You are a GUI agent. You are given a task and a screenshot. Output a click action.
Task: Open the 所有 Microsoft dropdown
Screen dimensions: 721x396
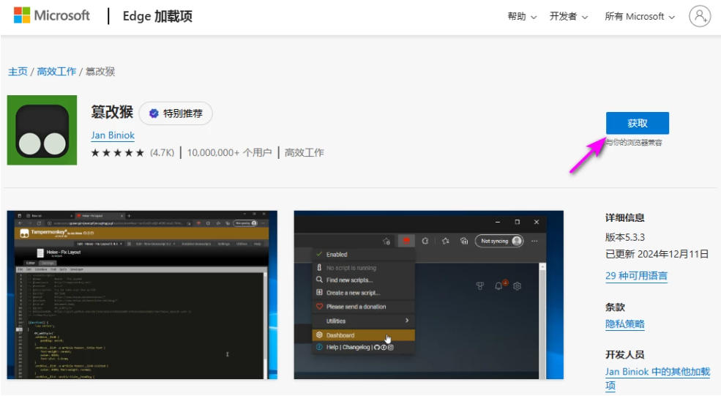[640, 17]
